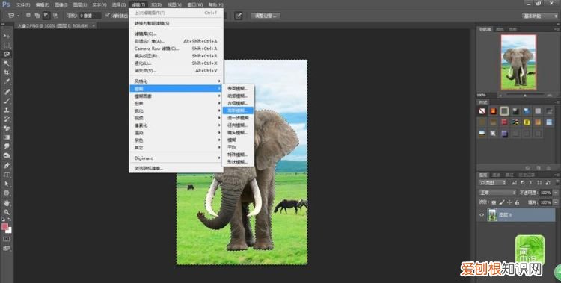This screenshot has height=283, width=561.
Task: Click the 调整边缘 button
Action: (x=266, y=16)
